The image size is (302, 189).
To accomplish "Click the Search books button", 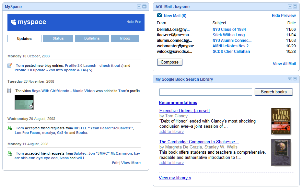I will [x=273, y=92].
